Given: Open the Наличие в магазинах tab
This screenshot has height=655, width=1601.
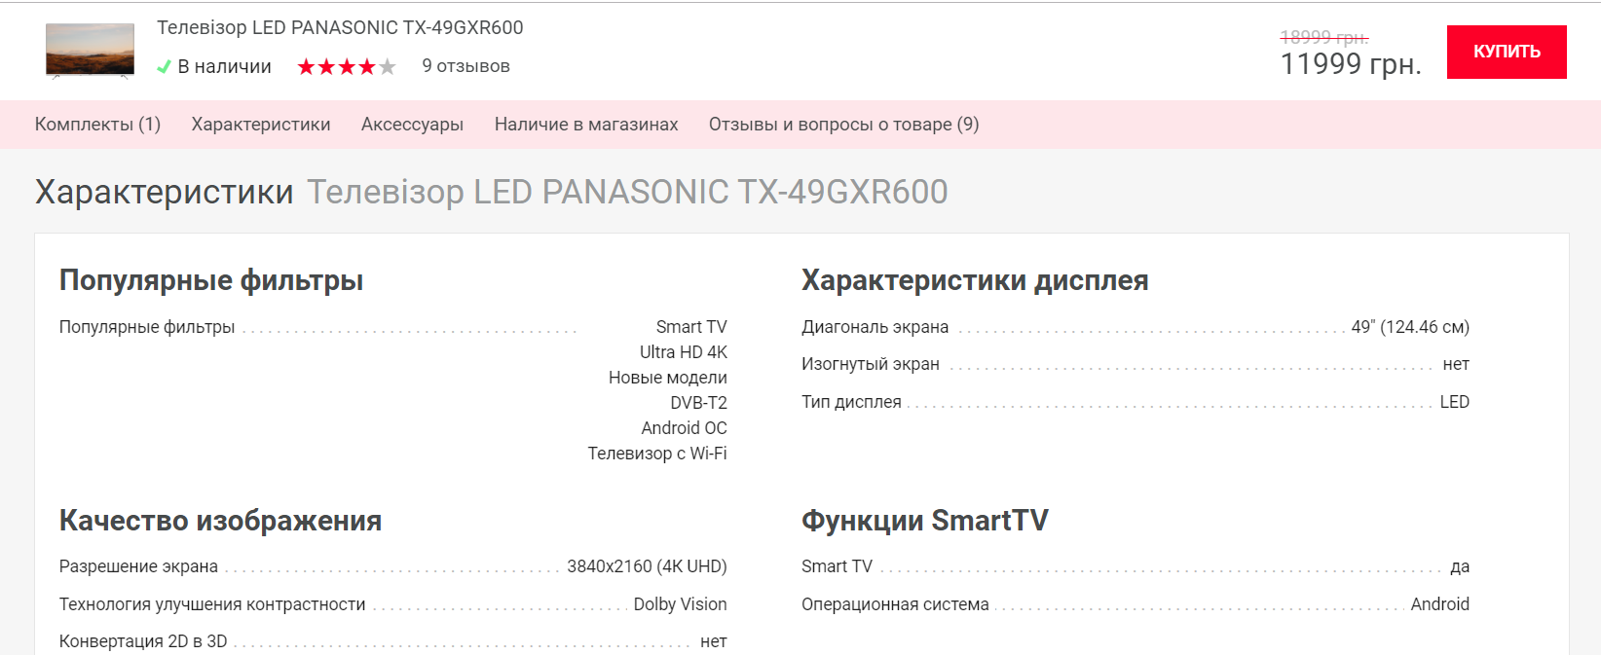Looking at the screenshot, I should 586,125.
